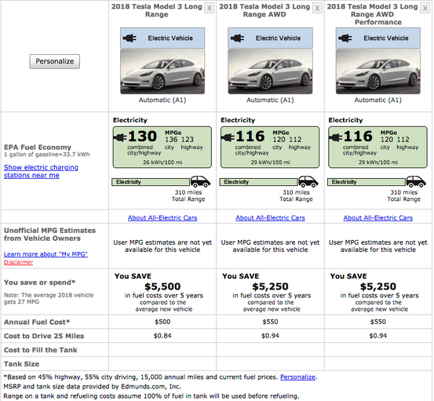Open About All-Electric Cars under Performance model

378,218
